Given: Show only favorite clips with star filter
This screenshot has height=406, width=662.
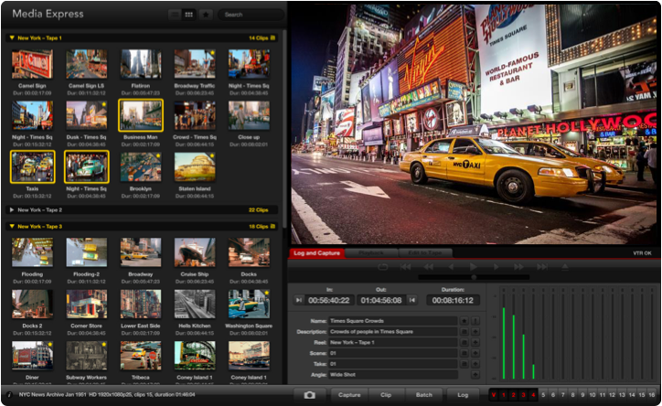Looking at the screenshot, I should (x=206, y=15).
